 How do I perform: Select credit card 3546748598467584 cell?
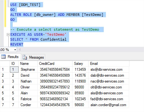click(x=55, y=69)
